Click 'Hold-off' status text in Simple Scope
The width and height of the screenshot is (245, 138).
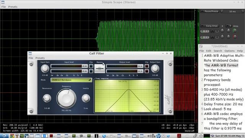click(189, 131)
